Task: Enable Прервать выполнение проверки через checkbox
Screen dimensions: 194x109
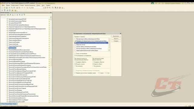Action: 75,73
